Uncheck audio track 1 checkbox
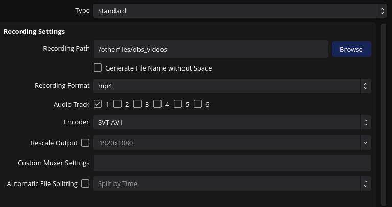 [x=98, y=104]
